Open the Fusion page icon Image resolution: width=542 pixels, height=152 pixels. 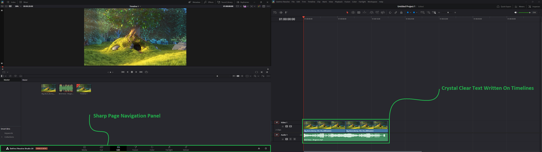[135, 147]
